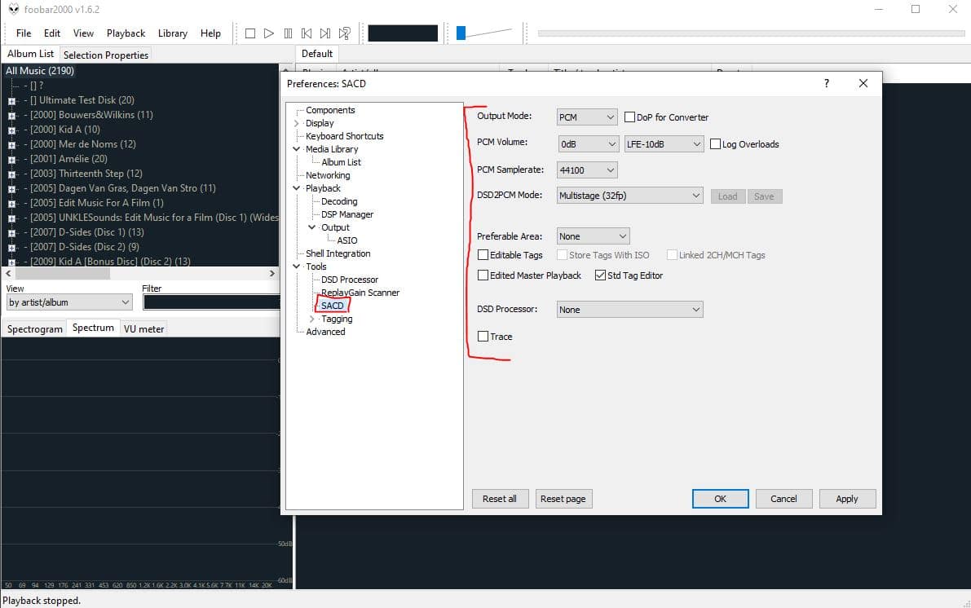
Task: Expand the Ultimate Test Disk album node
Action: tap(11, 101)
